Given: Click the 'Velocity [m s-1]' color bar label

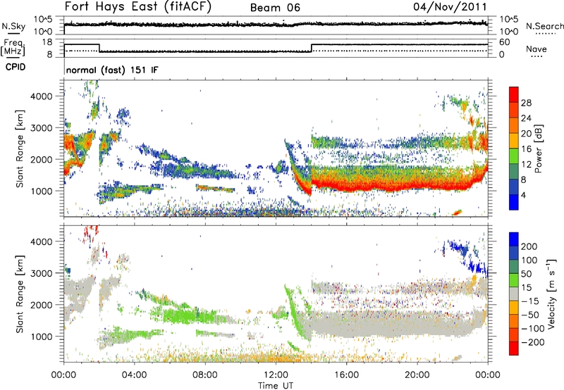Looking at the screenshot, I should 551,294.
